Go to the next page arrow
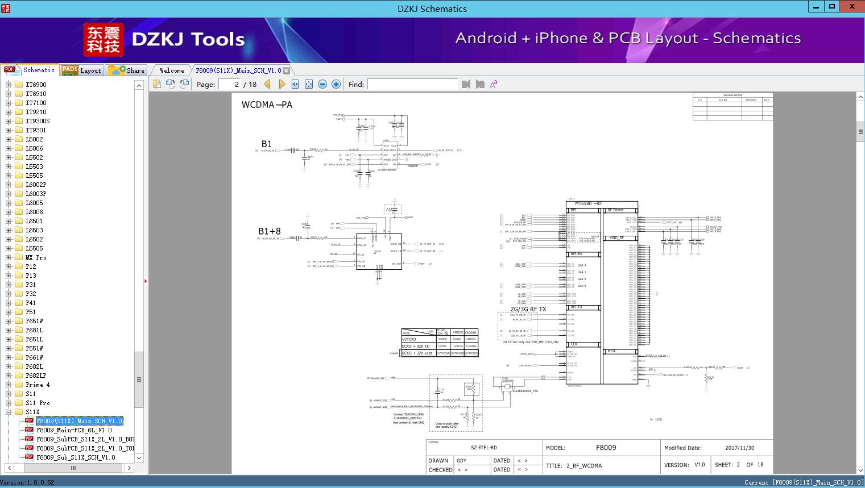 pyautogui.click(x=282, y=84)
